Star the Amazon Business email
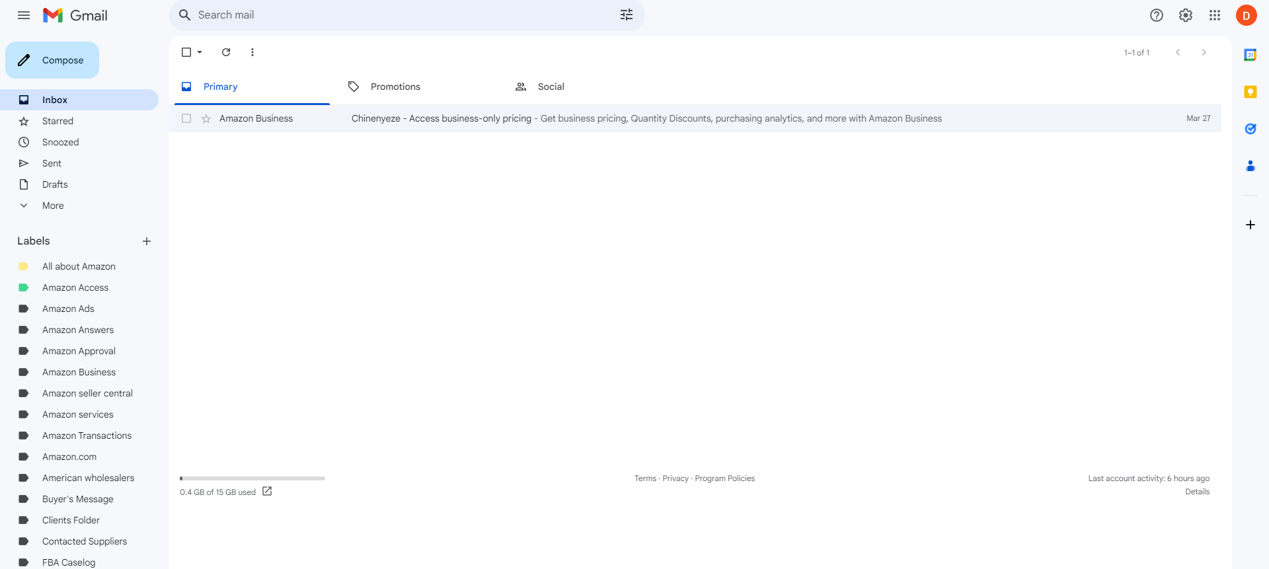 (x=206, y=119)
